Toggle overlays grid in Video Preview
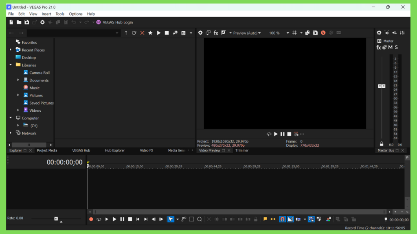This screenshot has width=417, height=234. pos(295,32)
